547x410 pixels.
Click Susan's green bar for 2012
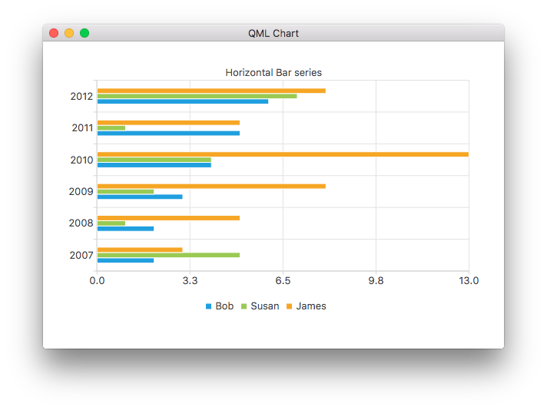click(197, 96)
